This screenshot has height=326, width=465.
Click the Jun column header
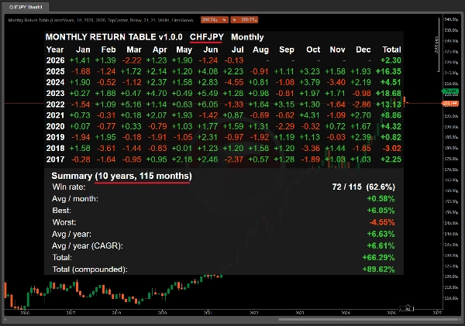(x=211, y=50)
